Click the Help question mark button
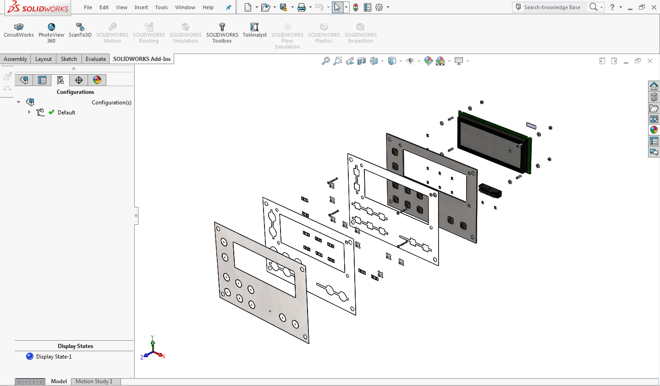The image size is (660, 386). 612,7
